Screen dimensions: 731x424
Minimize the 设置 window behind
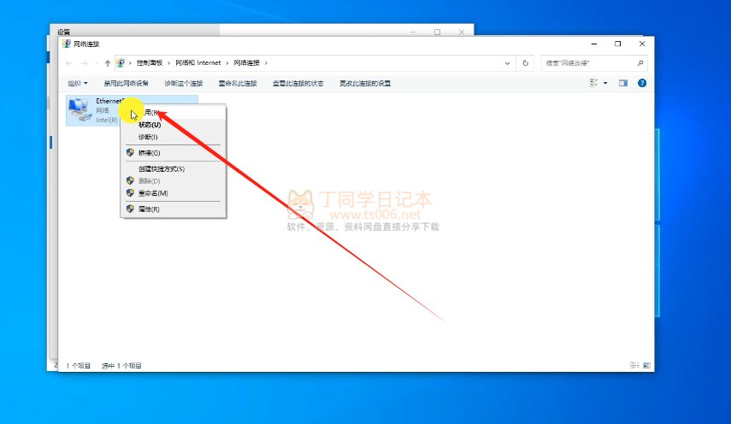pos(413,32)
